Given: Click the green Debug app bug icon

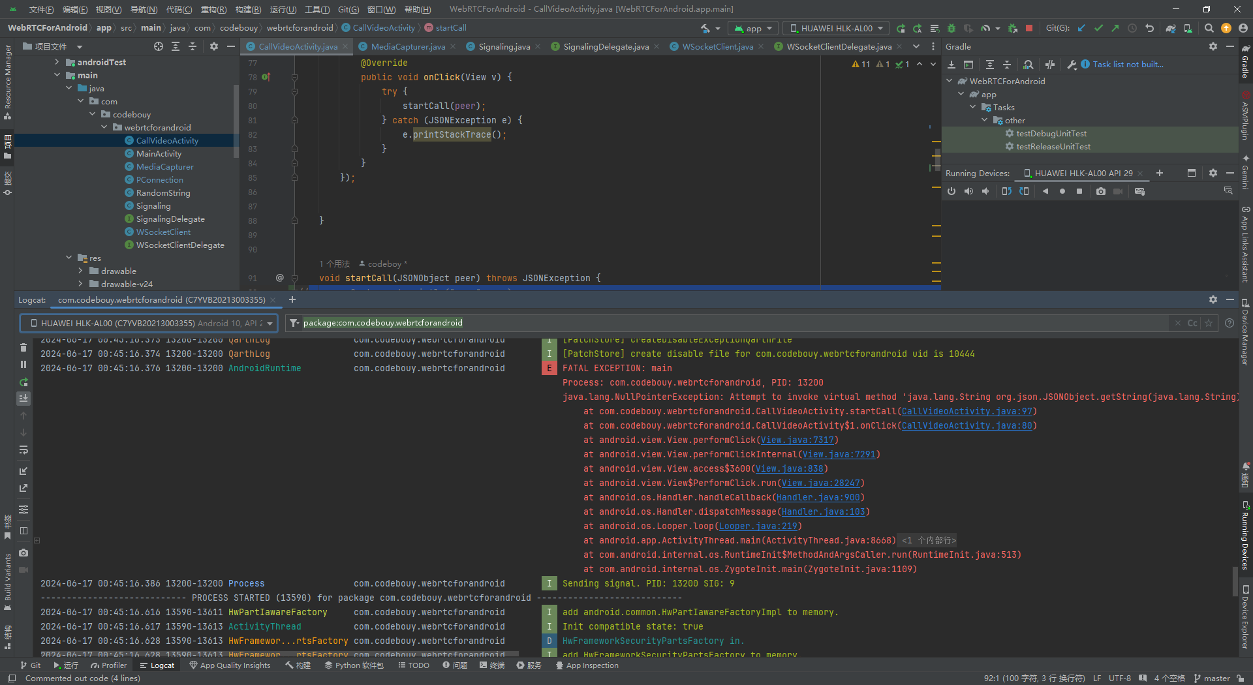Looking at the screenshot, I should pos(951,28).
